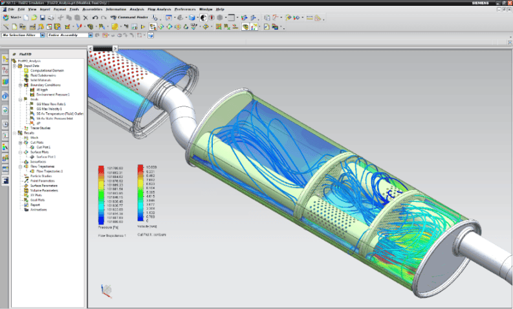Click the Open folder icon
513x309 pixels.
34,18
